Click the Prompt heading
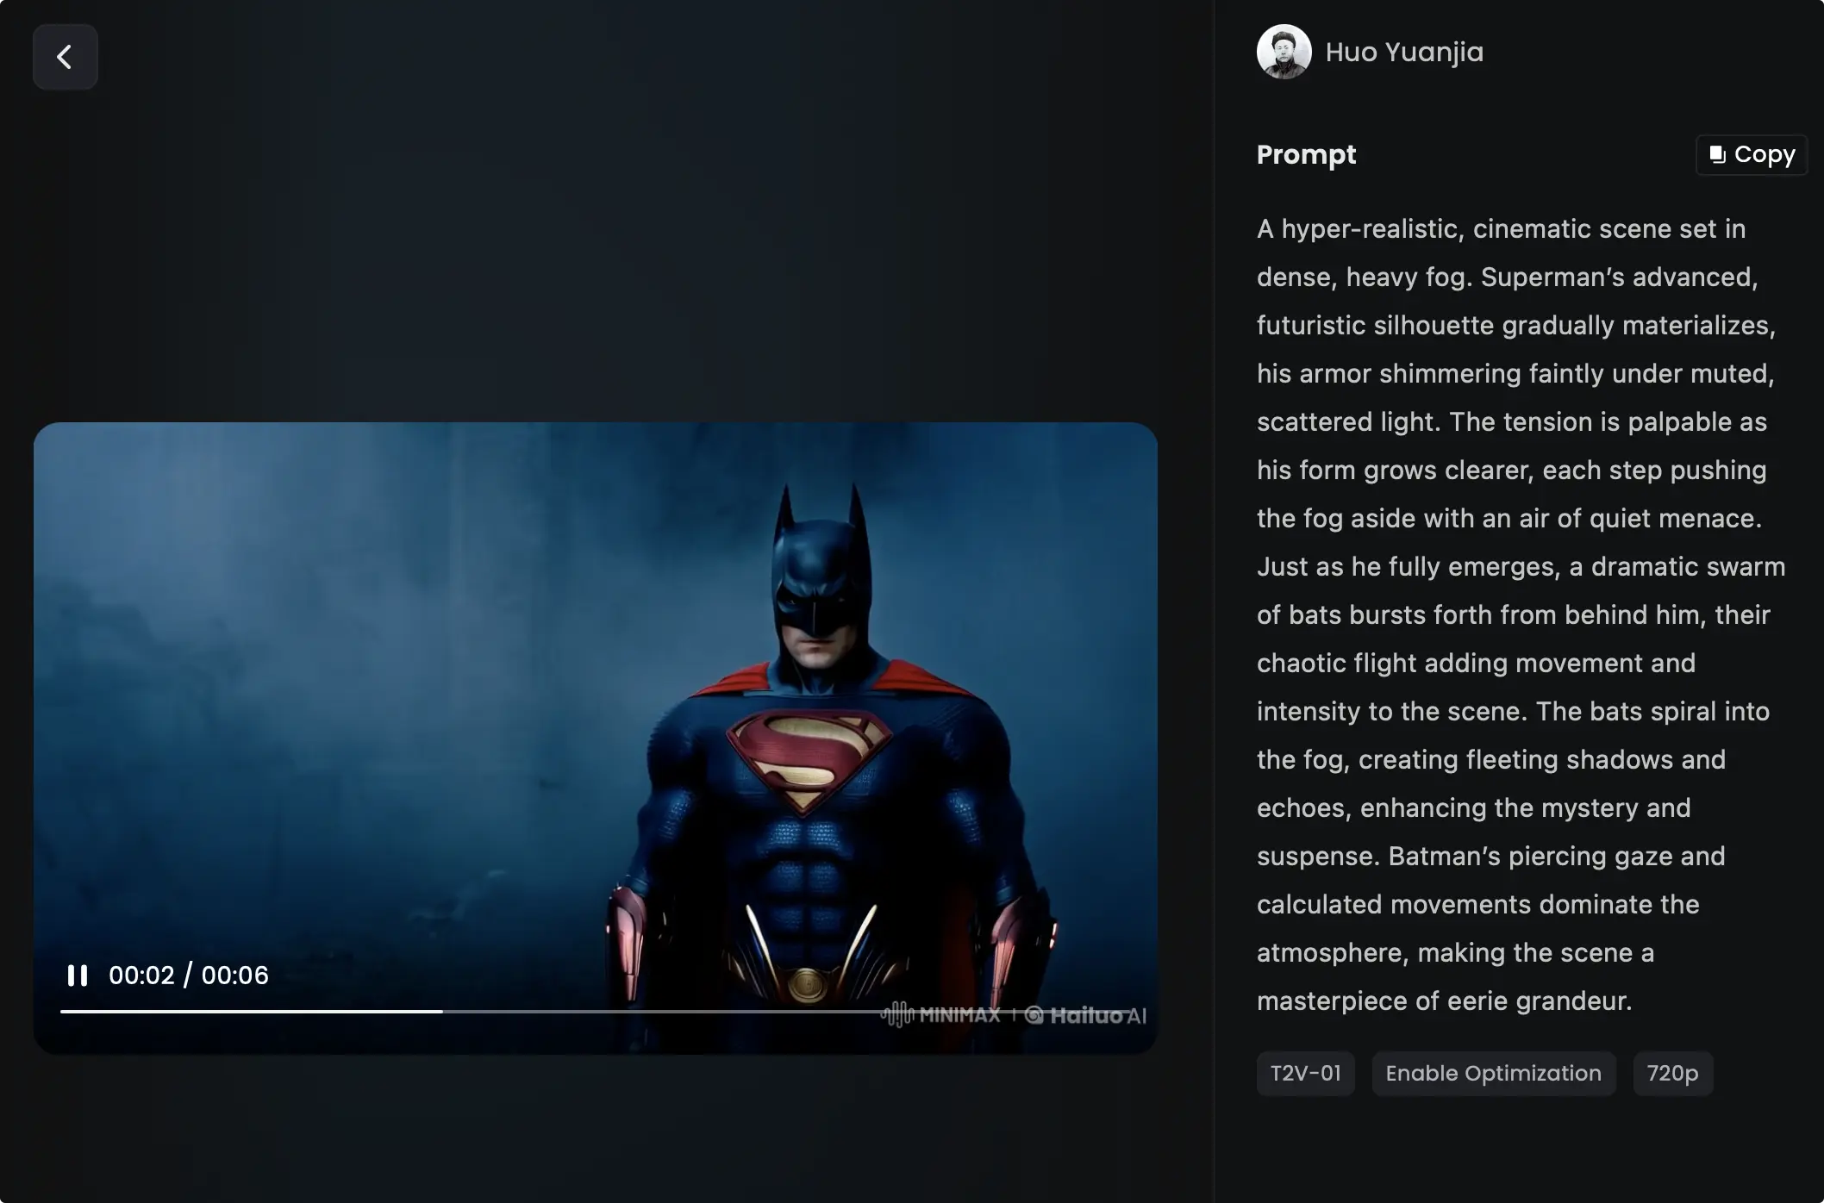Image resolution: width=1824 pixels, height=1203 pixels. click(x=1306, y=155)
